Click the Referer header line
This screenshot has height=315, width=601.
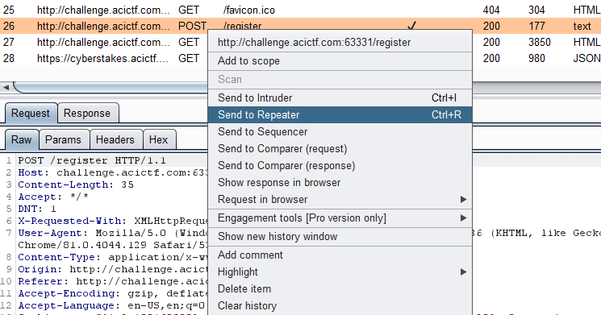coord(113,281)
